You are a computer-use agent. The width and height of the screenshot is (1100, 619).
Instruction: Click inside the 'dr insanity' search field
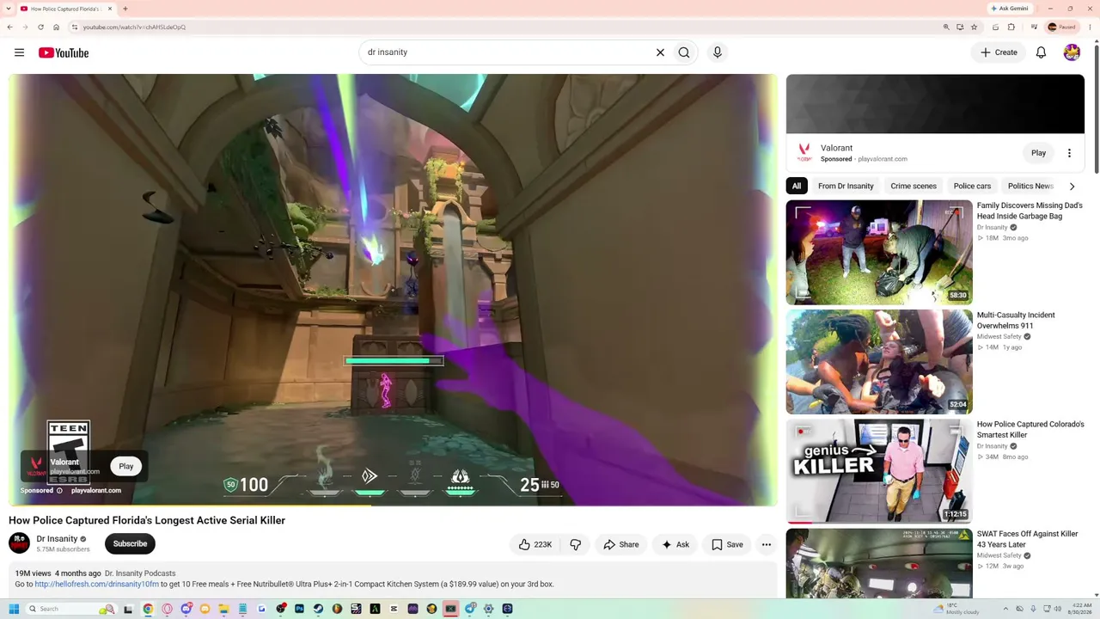coord(507,52)
